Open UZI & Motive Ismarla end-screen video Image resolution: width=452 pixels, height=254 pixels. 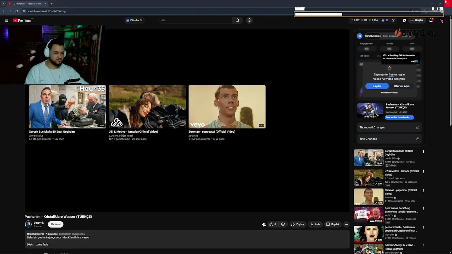pos(147,107)
